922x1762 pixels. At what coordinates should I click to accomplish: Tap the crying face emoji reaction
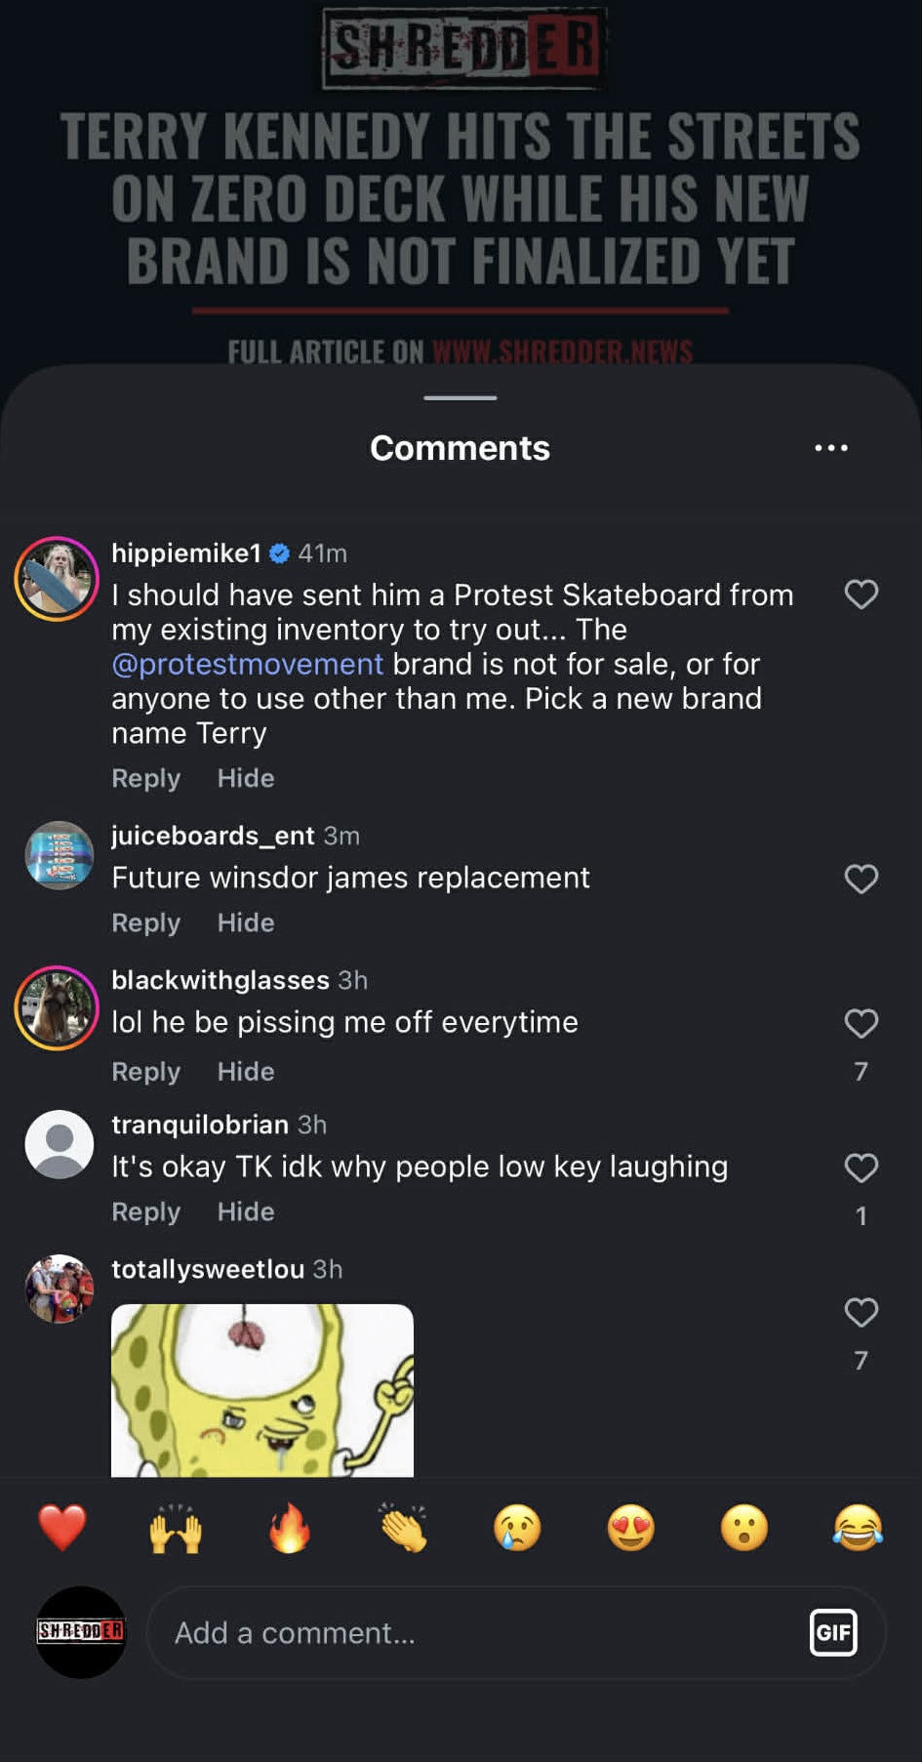click(x=517, y=1528)
